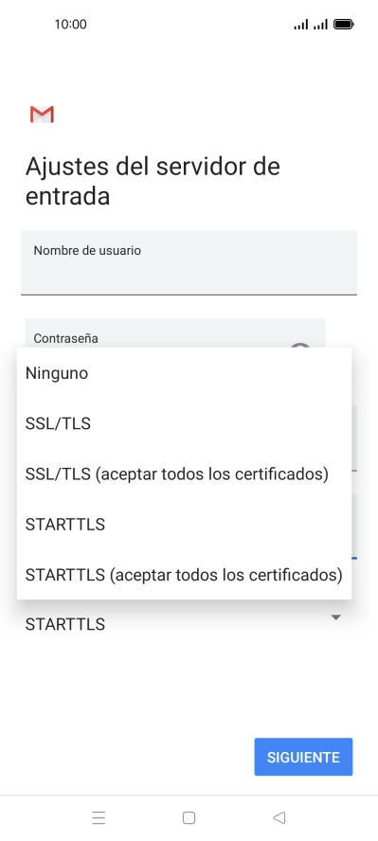Pick the STARTTLS option in the list
The height and width of the screenshot is (841, 378).
184,525
